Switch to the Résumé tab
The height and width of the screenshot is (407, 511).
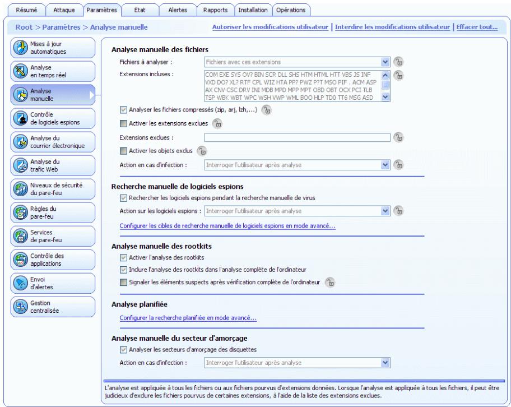click(x=26, y=10)
